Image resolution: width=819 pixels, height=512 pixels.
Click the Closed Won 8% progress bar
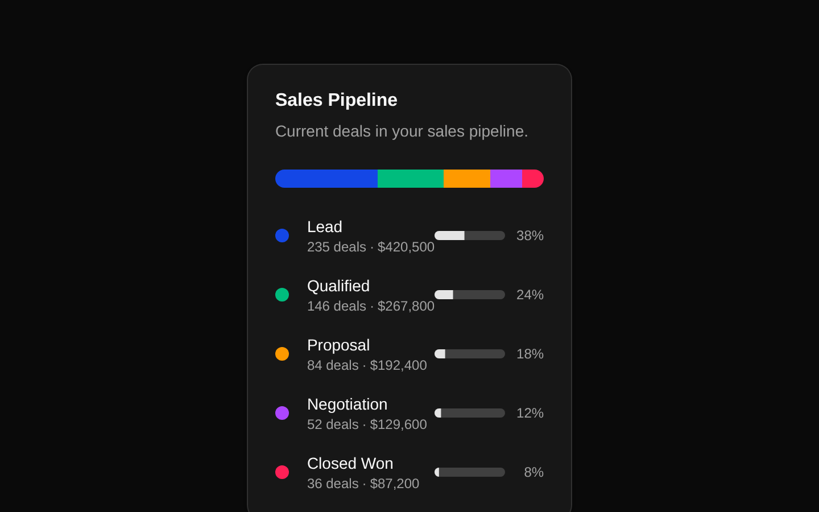[x=470, y=472]
